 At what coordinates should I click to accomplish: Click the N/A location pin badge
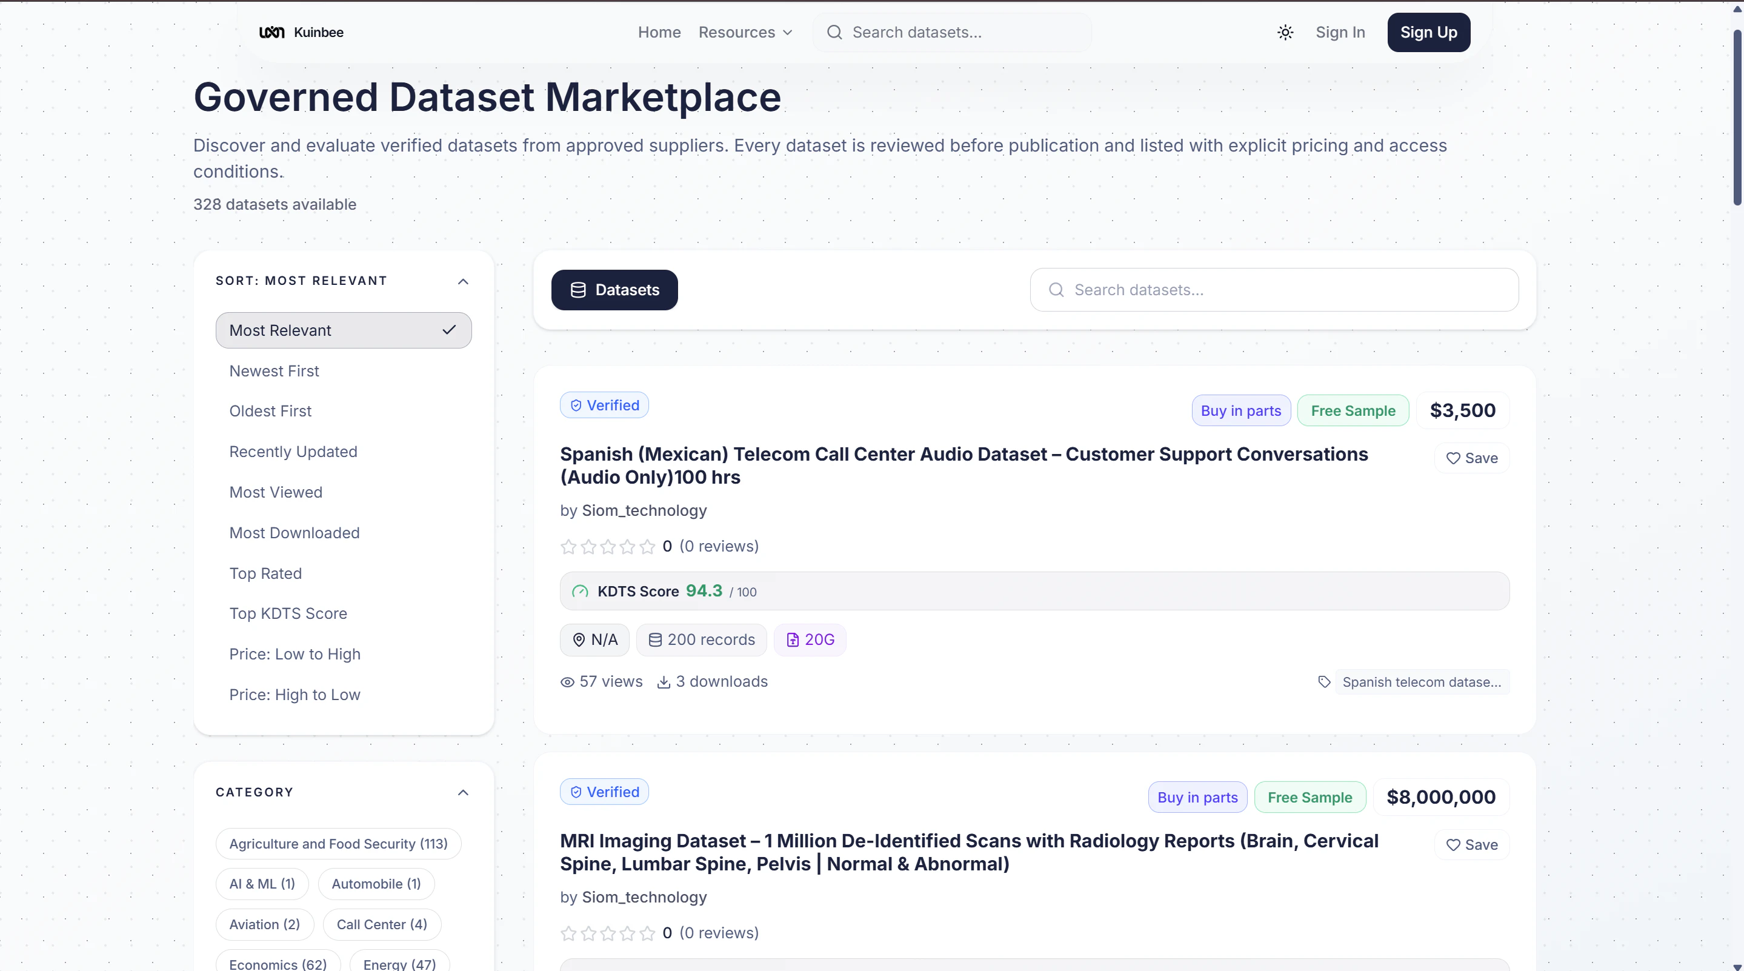click(x=594, y=640)
